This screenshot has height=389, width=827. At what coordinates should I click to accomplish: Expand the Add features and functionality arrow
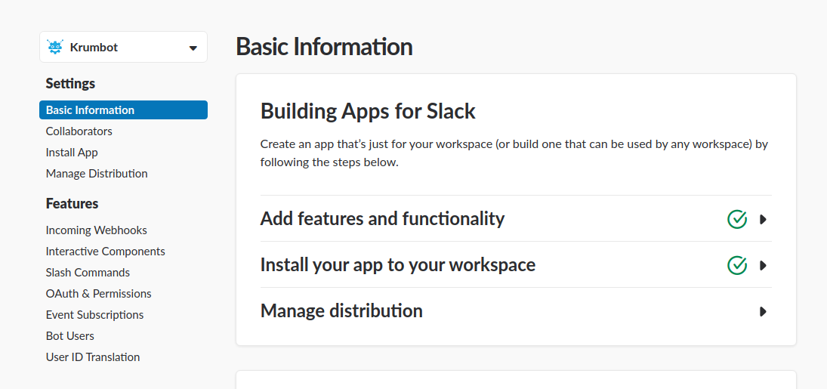[x=763, y=219]
